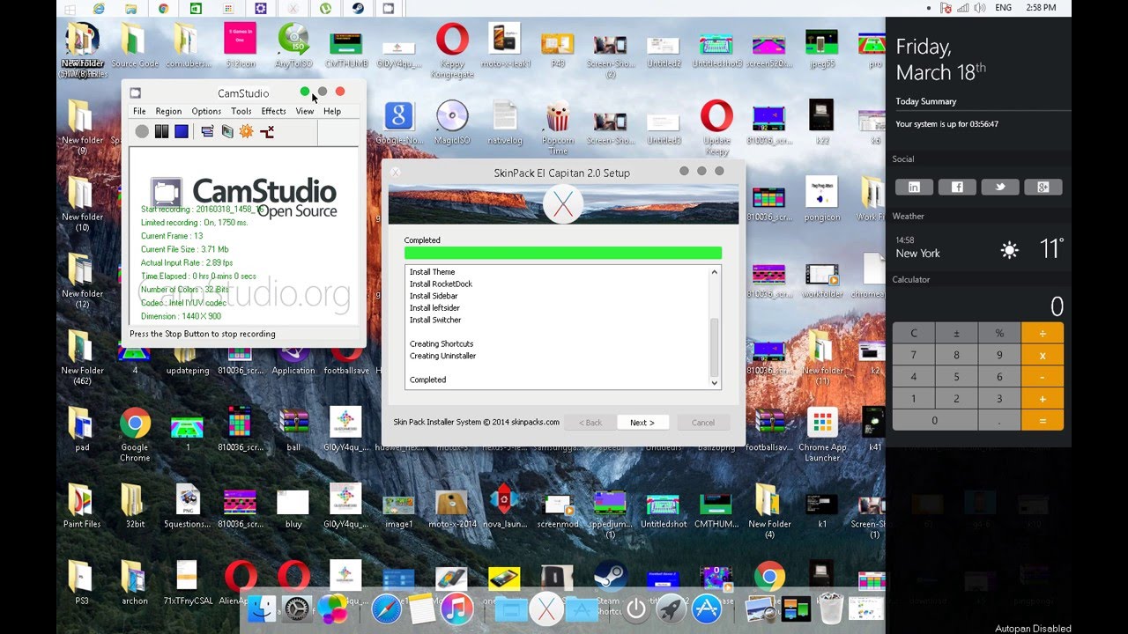Open Launchpad rocket icon in the dock
The width and height of the screenshot is (1128, 634).
(x=671, y=608)
